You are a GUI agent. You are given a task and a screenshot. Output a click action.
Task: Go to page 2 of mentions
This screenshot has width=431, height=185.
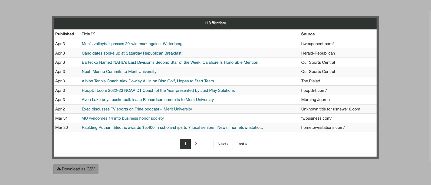[196, 144]
